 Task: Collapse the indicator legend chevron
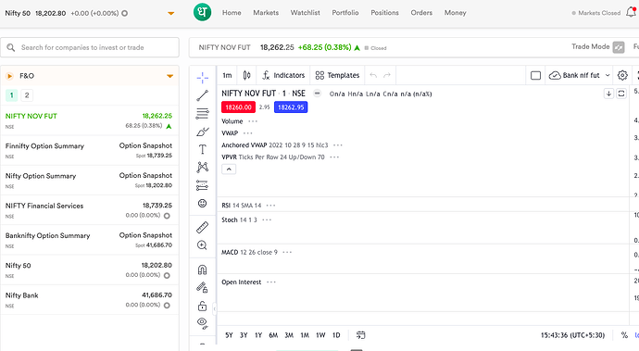[x=229, y=169]
